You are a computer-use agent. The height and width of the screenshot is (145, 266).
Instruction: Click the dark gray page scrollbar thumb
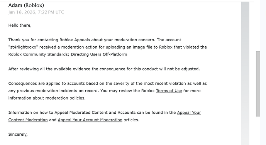click(258, 84)
